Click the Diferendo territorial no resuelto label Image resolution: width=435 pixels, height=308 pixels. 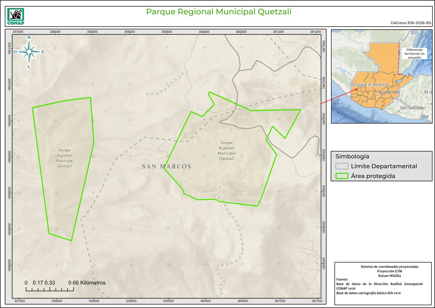click(x=414, y=53)
